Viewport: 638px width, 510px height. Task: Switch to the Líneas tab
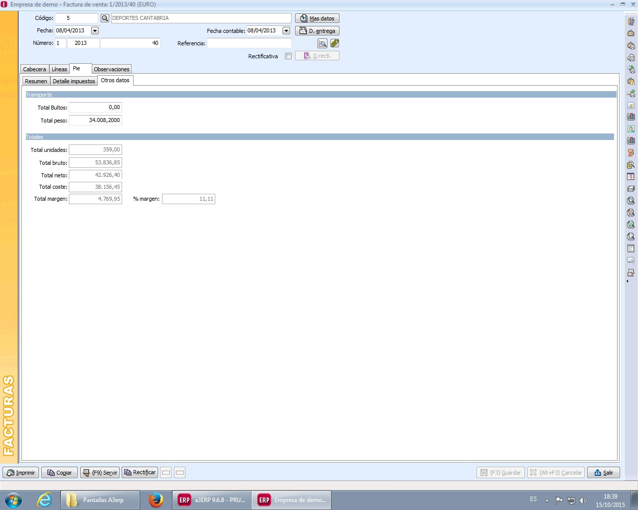59,69
